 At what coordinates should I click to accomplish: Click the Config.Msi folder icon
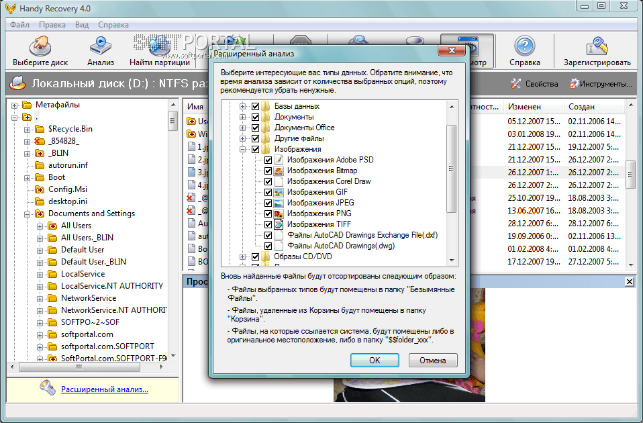point(40,189)
